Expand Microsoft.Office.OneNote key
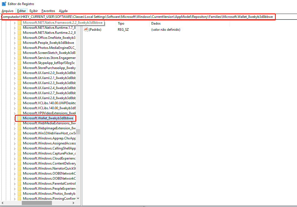297x207 pixels. (x=15, y=38)
